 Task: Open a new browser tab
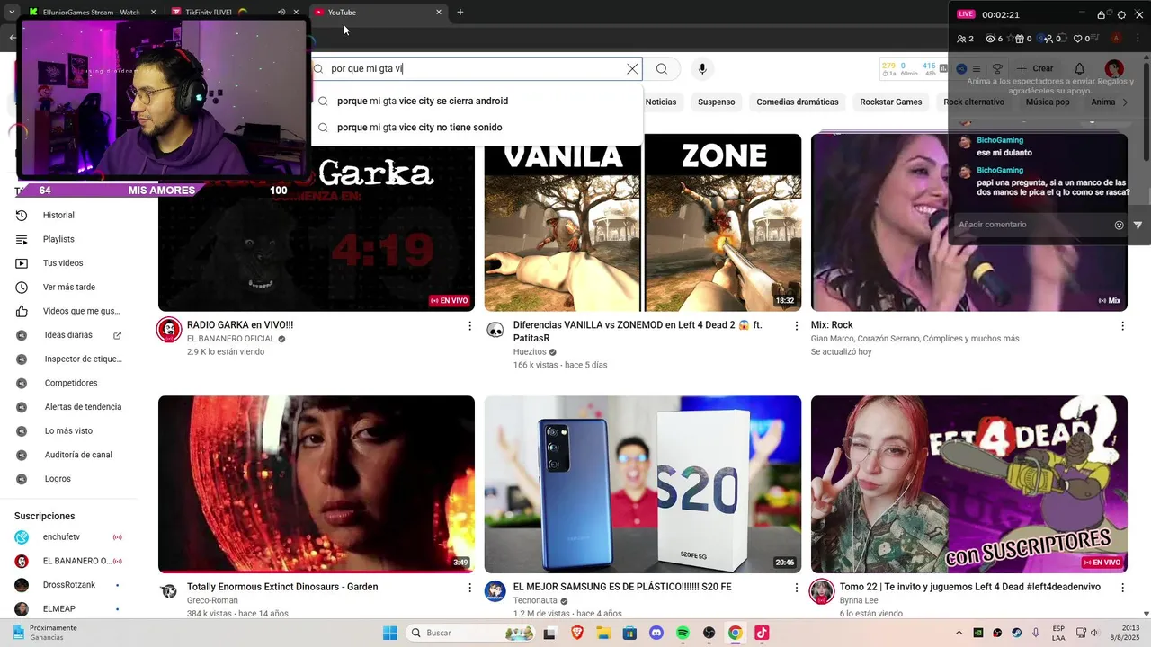[460, 13]
